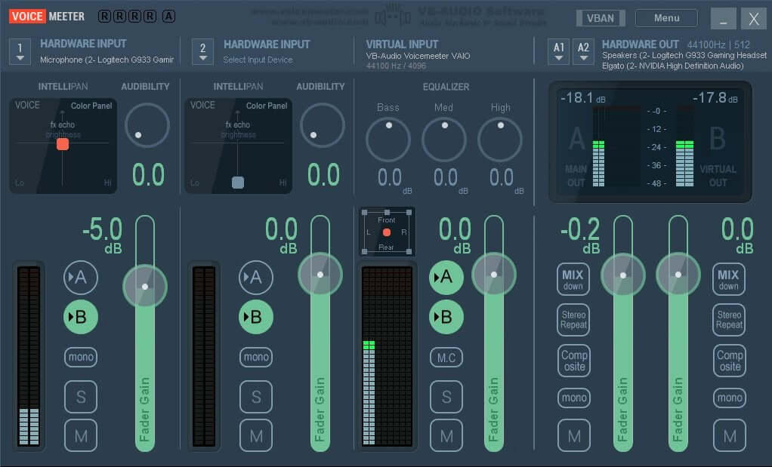Click the Microphone Logitech G933 device name

[107, 60]
